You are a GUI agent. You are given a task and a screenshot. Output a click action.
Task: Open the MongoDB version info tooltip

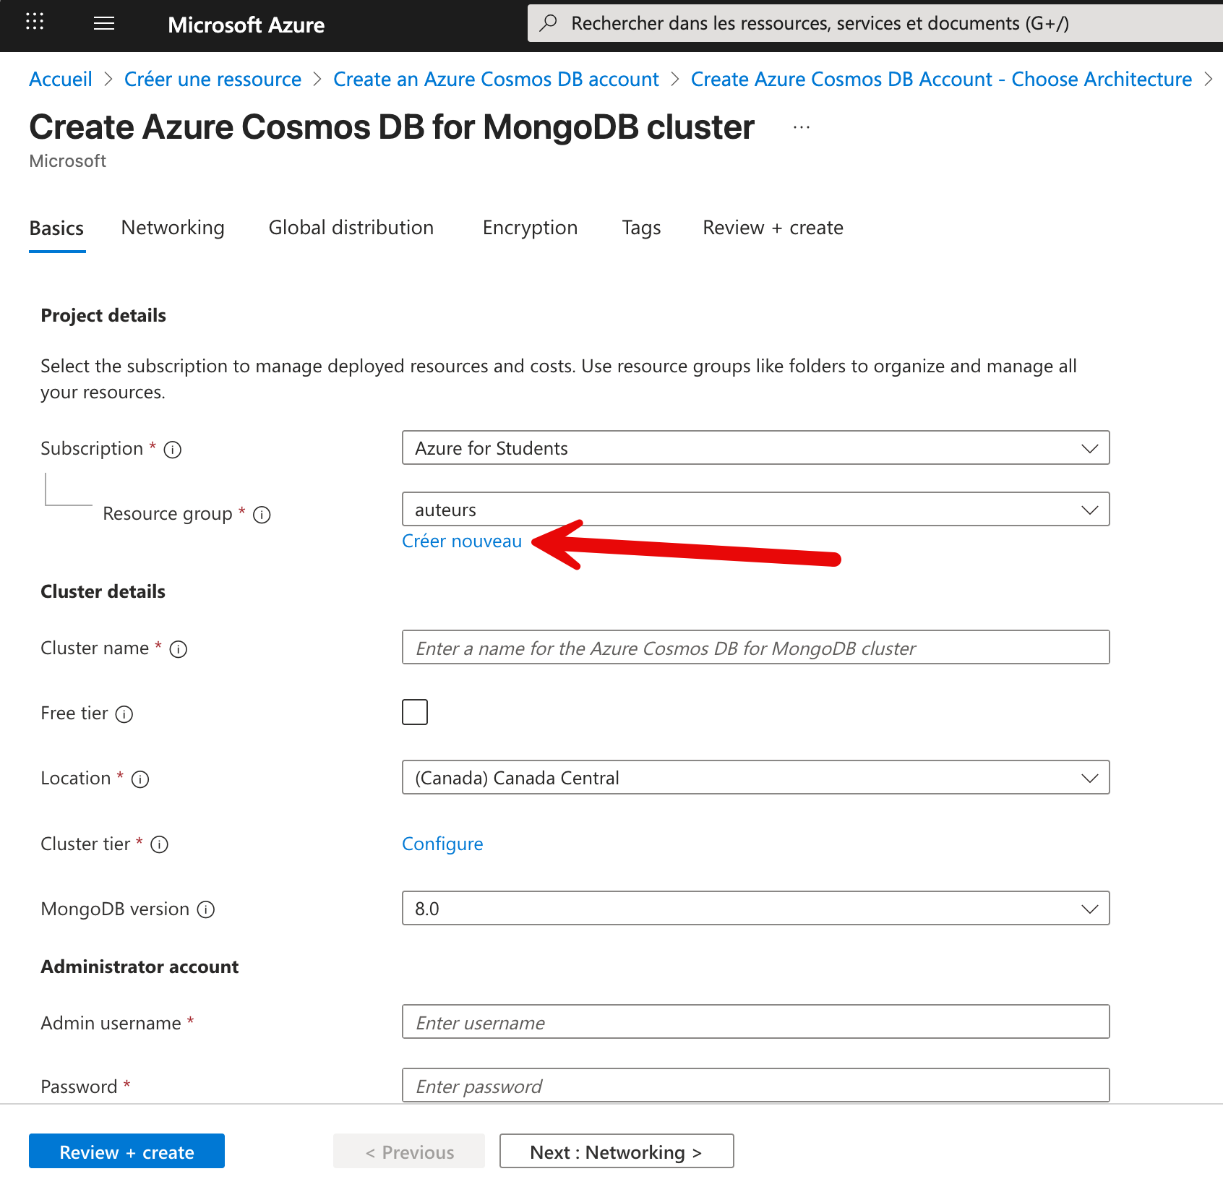click(x=207, y=909)
